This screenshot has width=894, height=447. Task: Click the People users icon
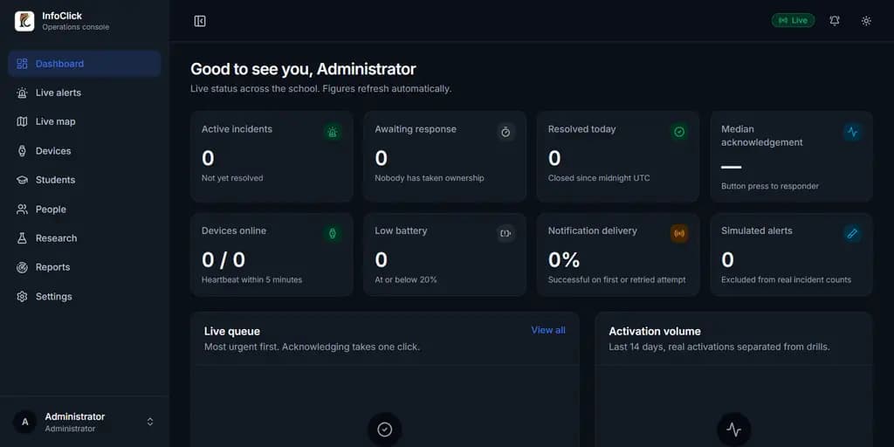pos(22,210)
